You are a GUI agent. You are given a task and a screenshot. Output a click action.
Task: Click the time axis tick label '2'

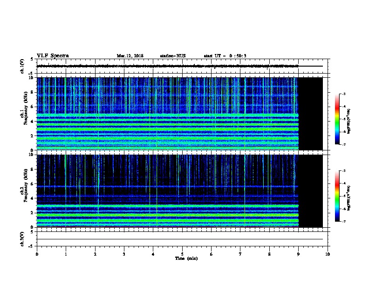click(x=95, y=254)
